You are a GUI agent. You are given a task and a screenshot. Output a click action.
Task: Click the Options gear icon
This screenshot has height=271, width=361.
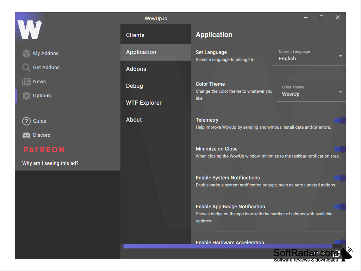click(26, 96)
